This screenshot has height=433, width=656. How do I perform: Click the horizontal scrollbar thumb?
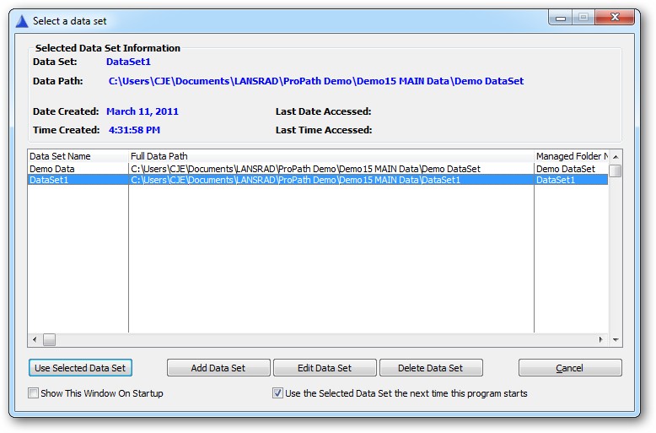49,339
